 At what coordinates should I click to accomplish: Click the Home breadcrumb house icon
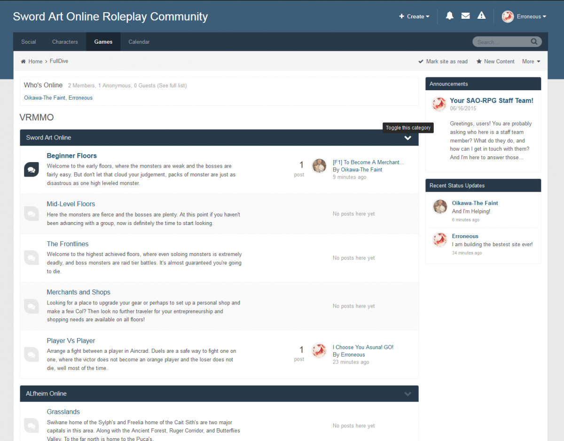23,62
